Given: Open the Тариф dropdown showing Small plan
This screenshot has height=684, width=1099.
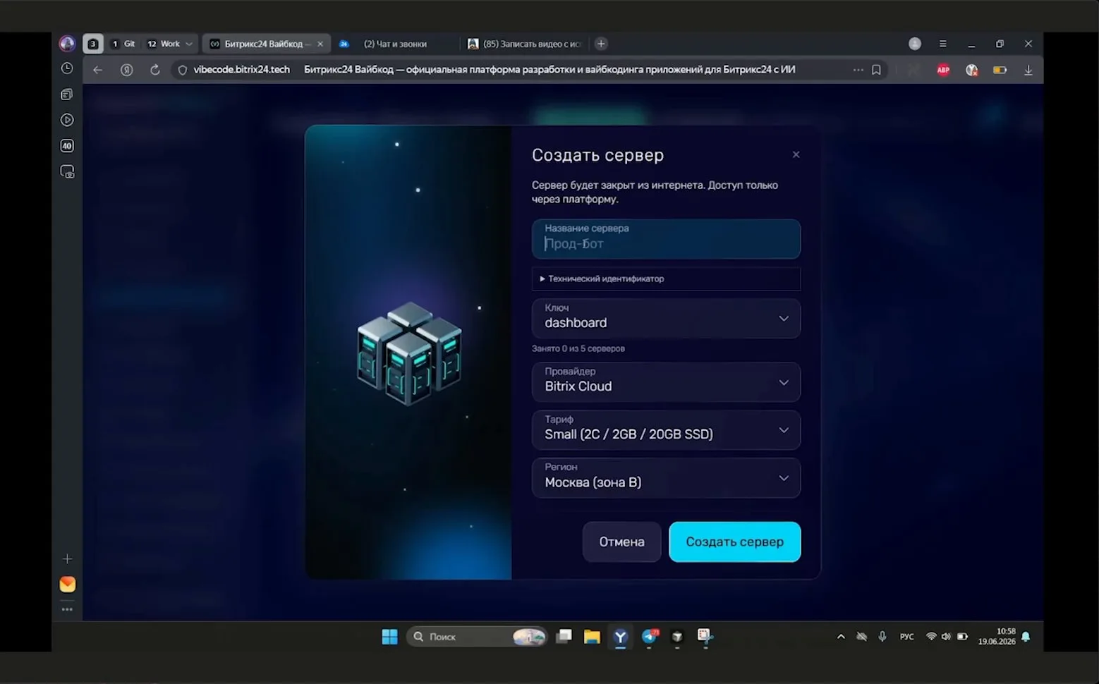Looking at the screenshot, I should point(666,430).
